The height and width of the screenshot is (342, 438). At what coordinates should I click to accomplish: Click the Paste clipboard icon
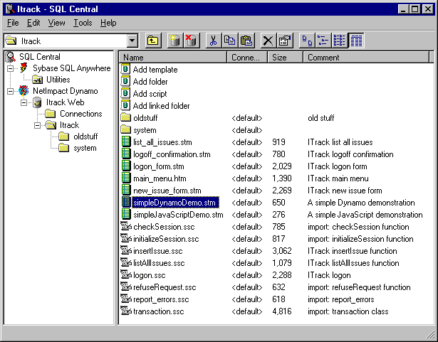246,41
